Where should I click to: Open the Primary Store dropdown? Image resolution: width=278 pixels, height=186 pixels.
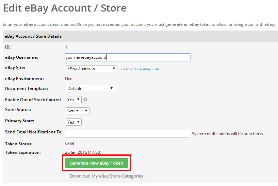pyautogui.click(x=73, y=122)
